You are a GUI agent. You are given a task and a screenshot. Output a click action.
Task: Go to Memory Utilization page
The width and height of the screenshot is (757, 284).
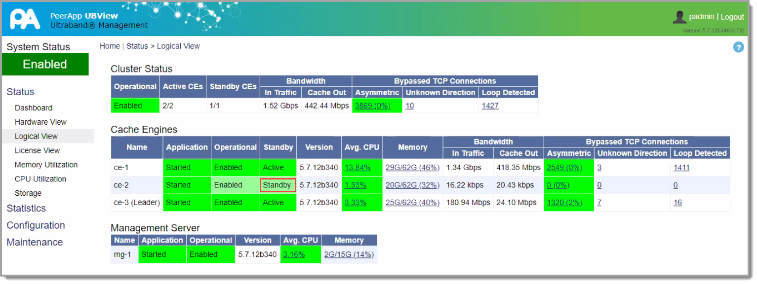[x=46, y=165]
